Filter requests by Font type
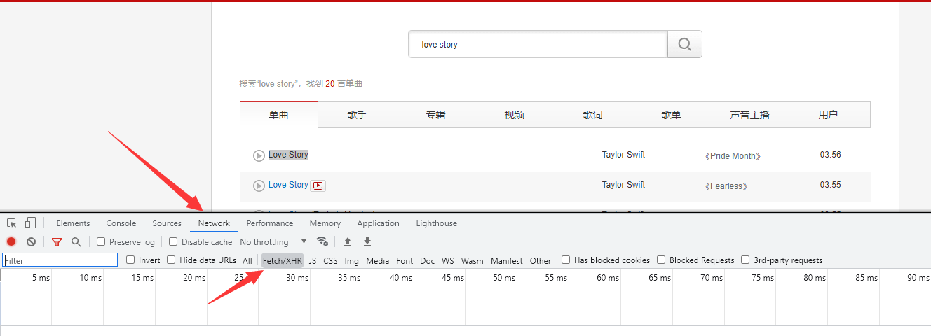 pos(405,260)
